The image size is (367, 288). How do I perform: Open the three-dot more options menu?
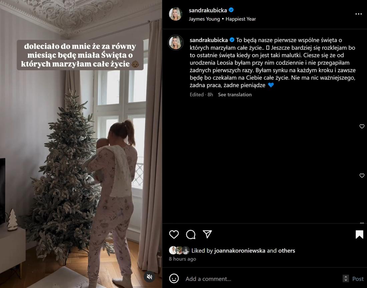[x=358, y=14]
